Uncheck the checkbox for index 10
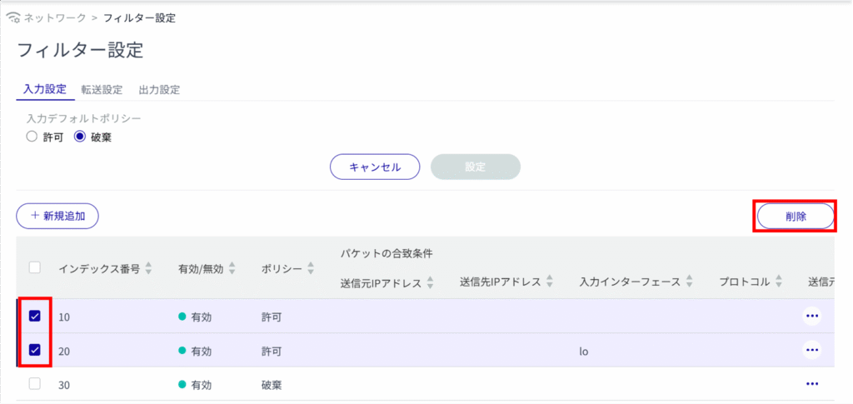The width and height of the screenshot is (853, 404). click(x=35, y=316)
